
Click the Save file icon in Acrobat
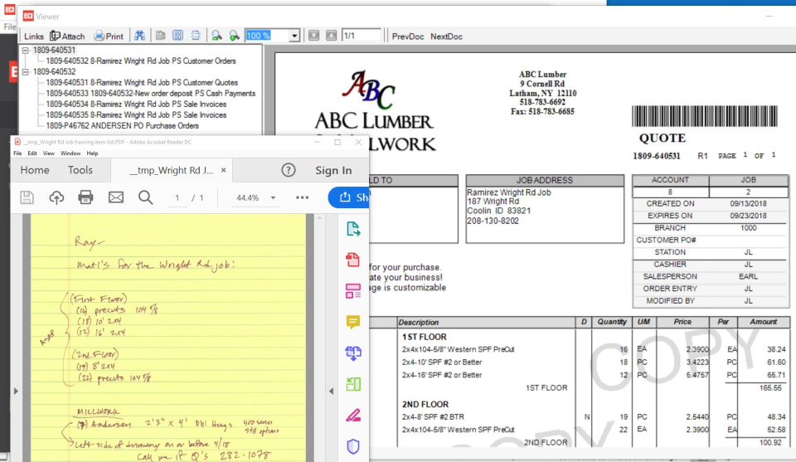(x=27, y=197)
